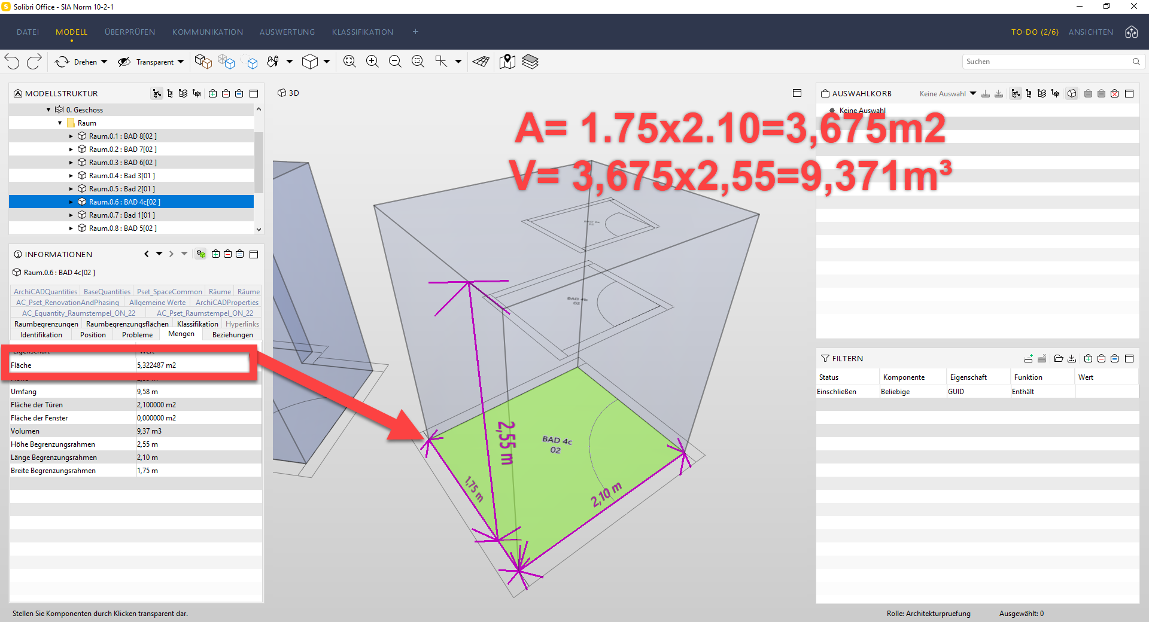Open the Drehen navigation mode dropdown
Screen dimensions: 1149x622
coord(104,62)
